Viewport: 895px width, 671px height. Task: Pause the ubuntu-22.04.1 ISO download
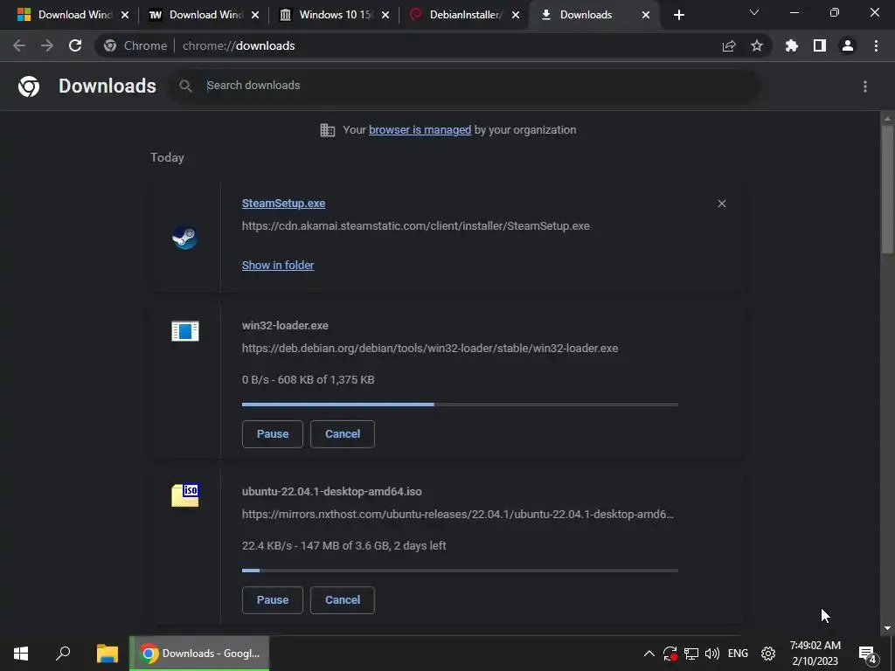(x=273, y=600)
